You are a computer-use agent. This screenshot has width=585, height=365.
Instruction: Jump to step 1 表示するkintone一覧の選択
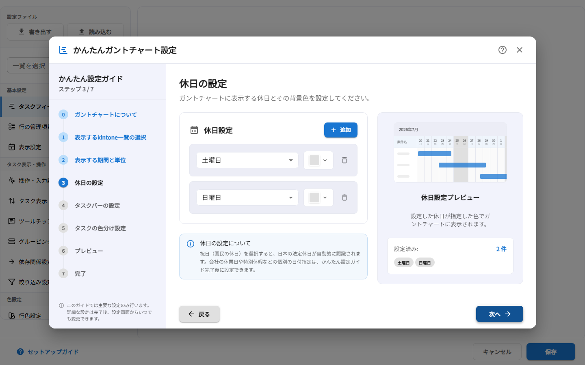pos(102,137)
